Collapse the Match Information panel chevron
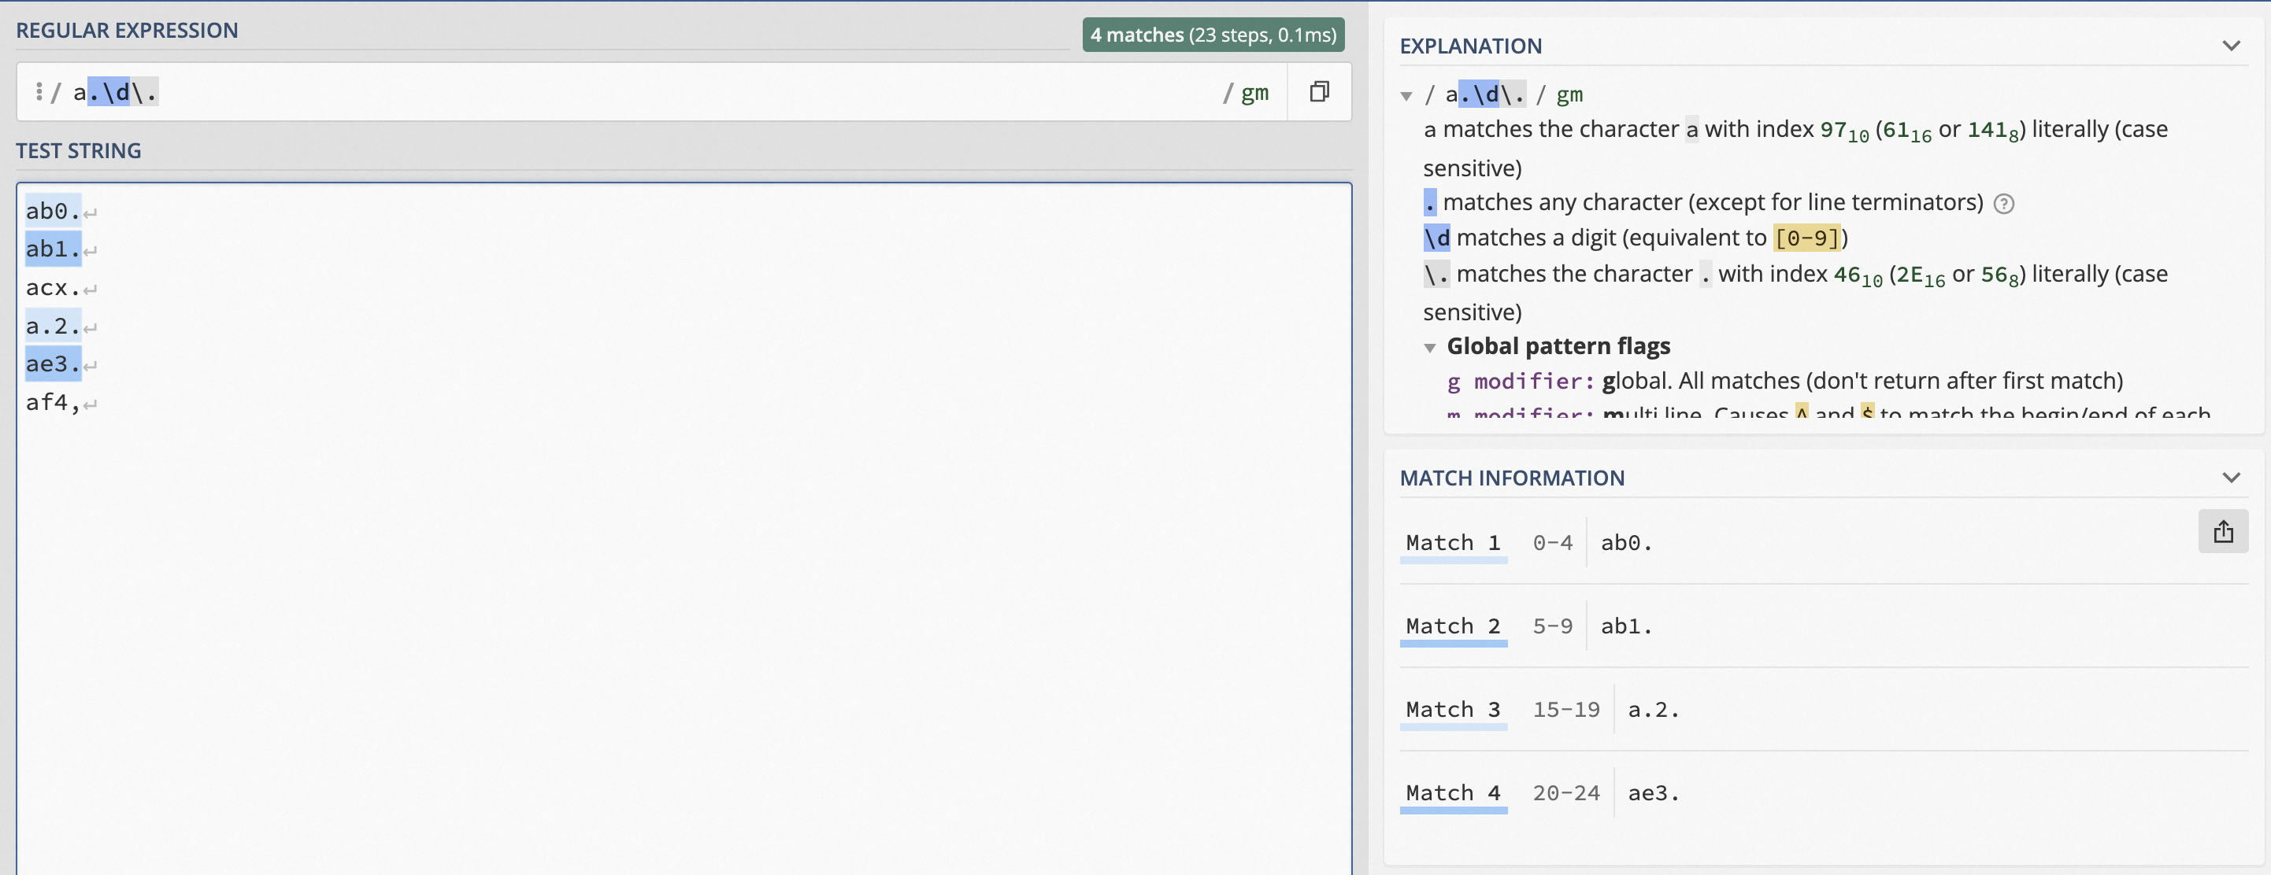This screenshot has width=2271, height=875. point(2232,478)
